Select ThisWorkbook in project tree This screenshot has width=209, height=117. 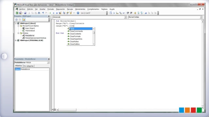[30, 31]
